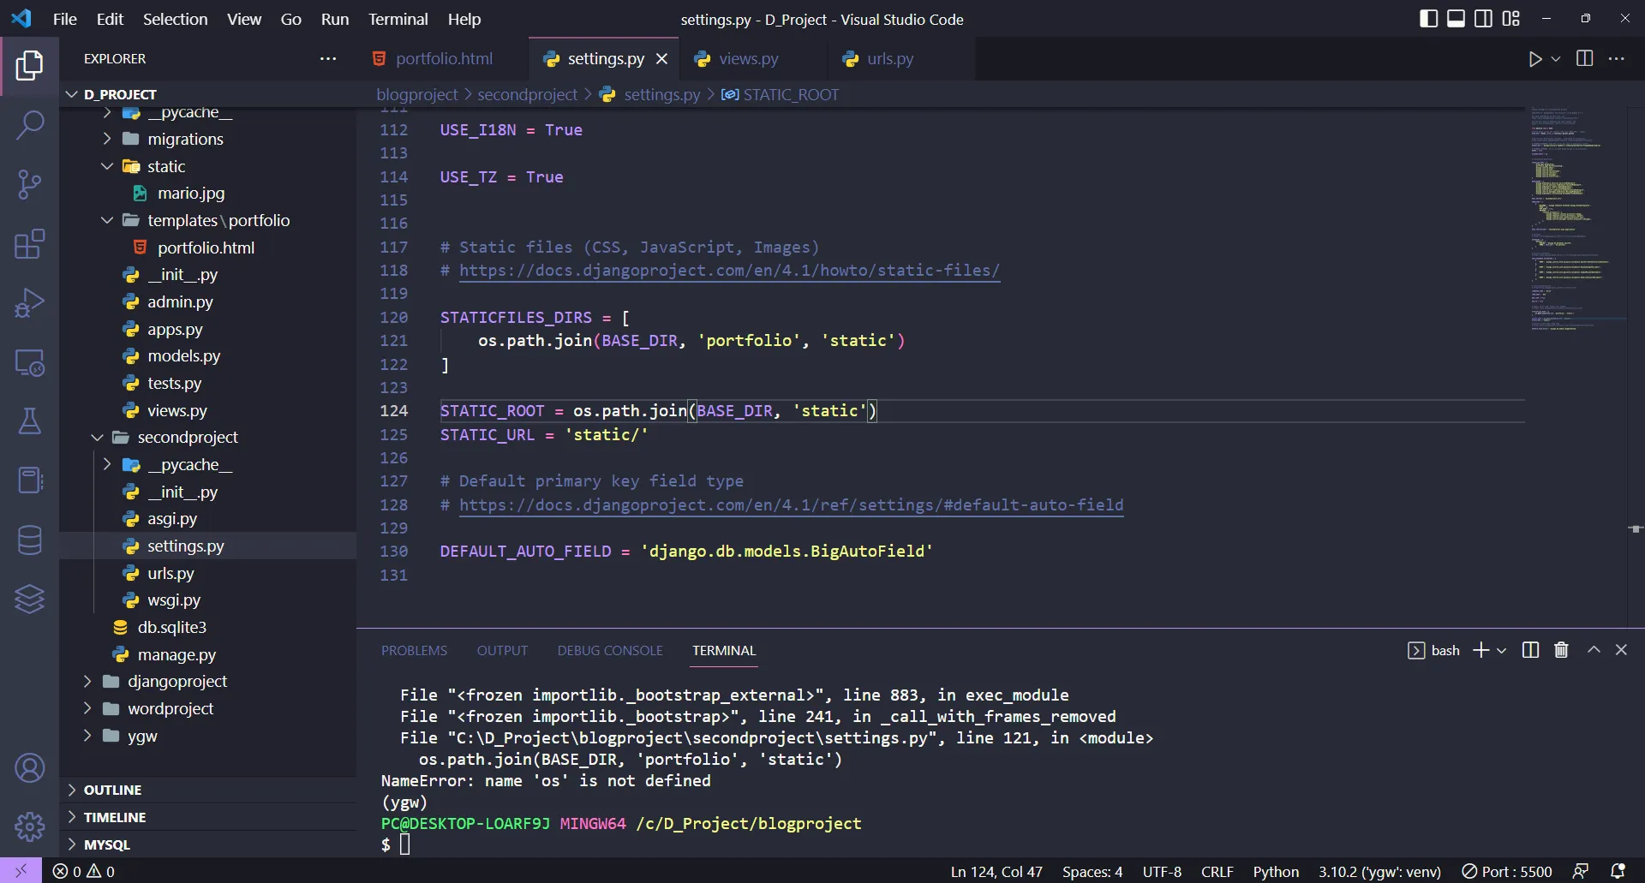Expand the djangoproject folder
1645x883 pixels.
176,682
